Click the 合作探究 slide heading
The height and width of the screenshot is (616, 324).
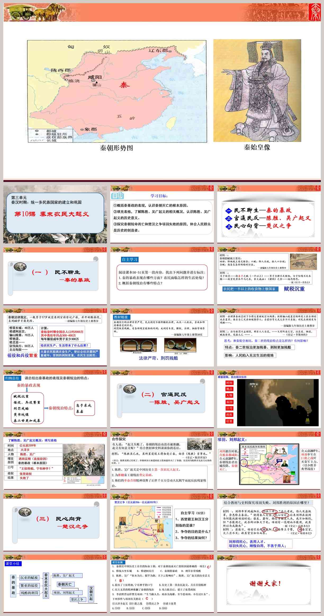coord(119,439)
